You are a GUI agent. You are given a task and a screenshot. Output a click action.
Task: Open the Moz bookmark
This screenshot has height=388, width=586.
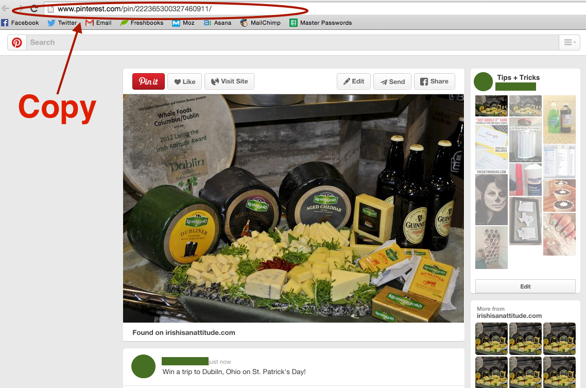[183, 23]
